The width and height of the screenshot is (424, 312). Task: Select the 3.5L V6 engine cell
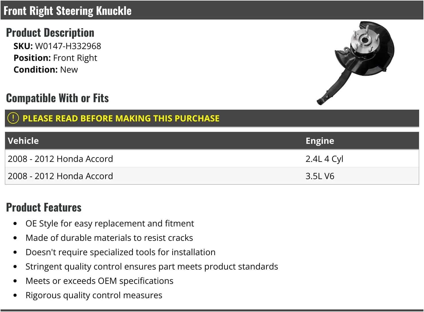click(x=320, y=176)
